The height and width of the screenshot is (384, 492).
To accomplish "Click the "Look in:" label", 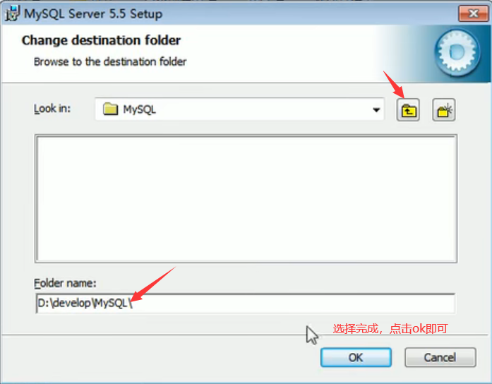I will (x=52, y=109).
